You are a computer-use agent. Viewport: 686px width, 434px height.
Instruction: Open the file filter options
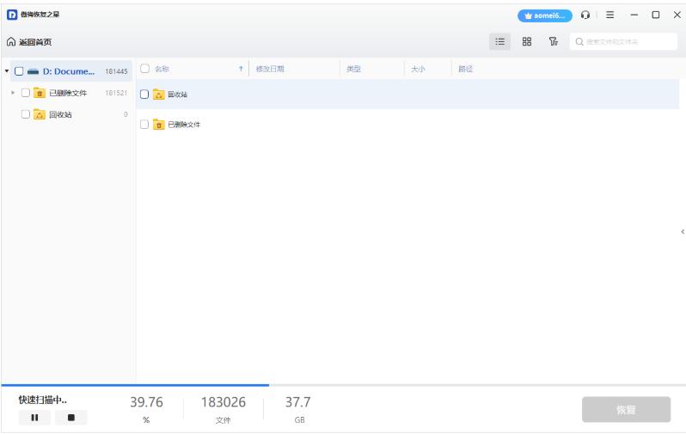(x=554, y=41)
